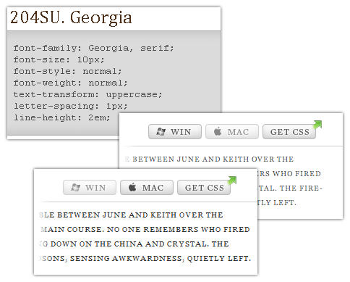Select MAC rendering in the bold-text preview panel
This screenshot has height=282, width=350.
pyautogui.click(x=147, y=188)
